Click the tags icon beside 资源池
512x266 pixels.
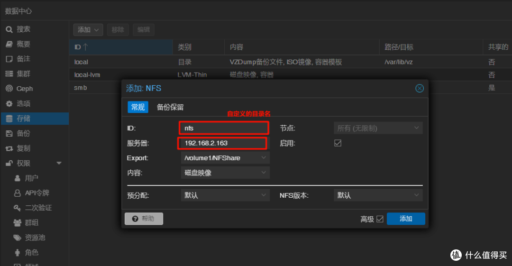pyautogui.click(x=18, y=238)
